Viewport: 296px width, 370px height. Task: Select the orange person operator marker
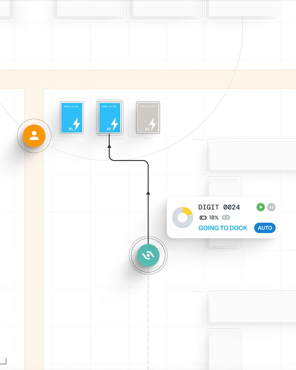tap(34, 136)
